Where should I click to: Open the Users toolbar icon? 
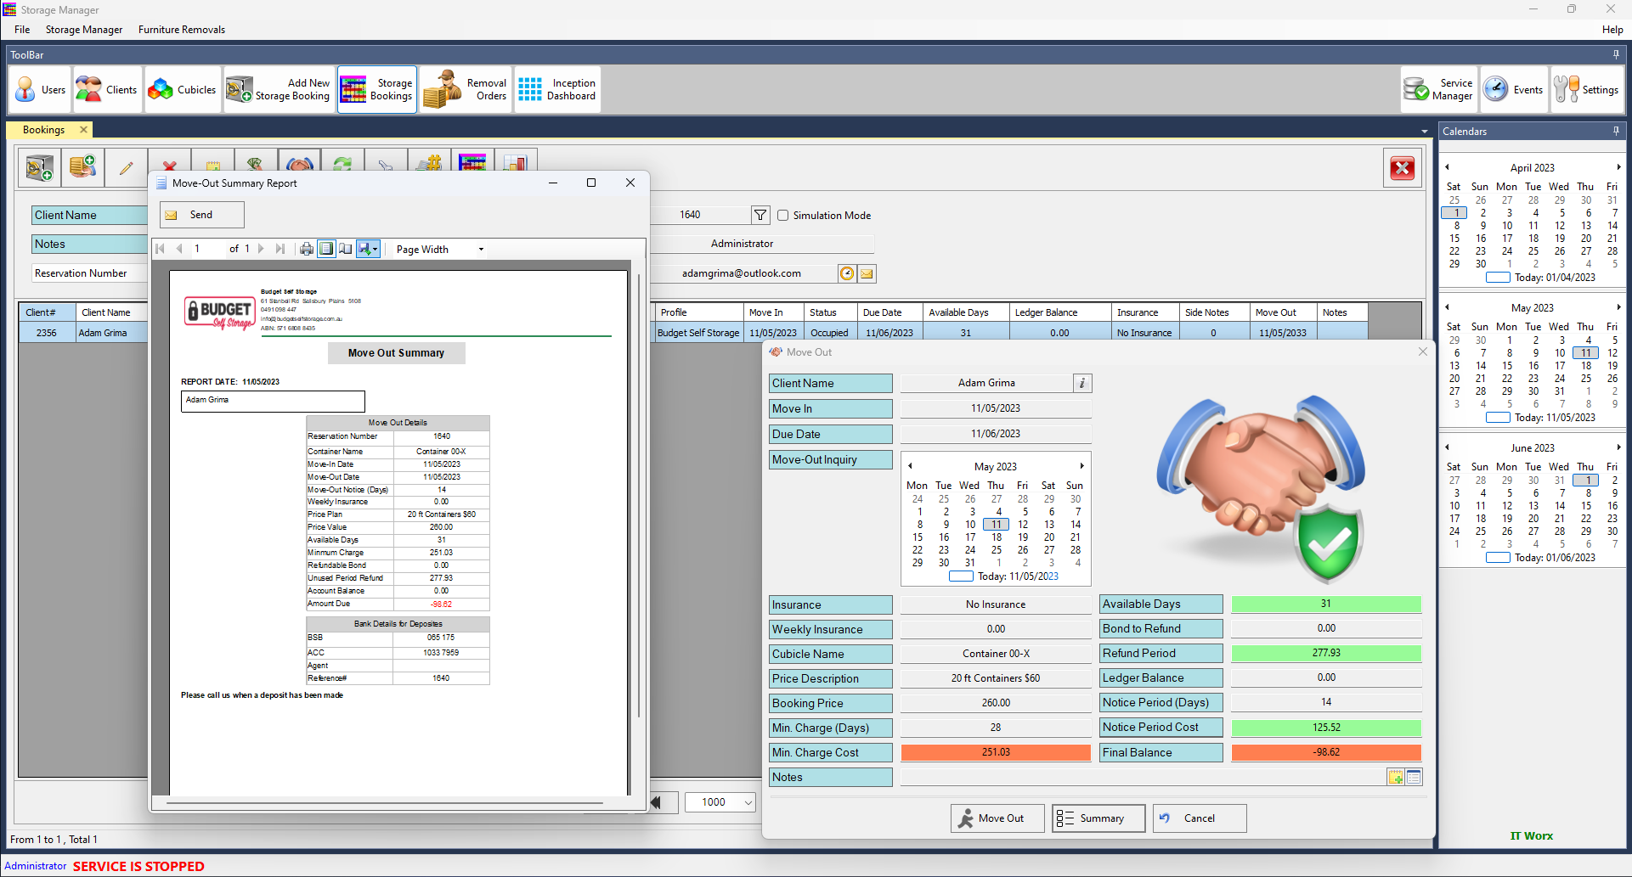pyautogui.click(x=41, y=90)
